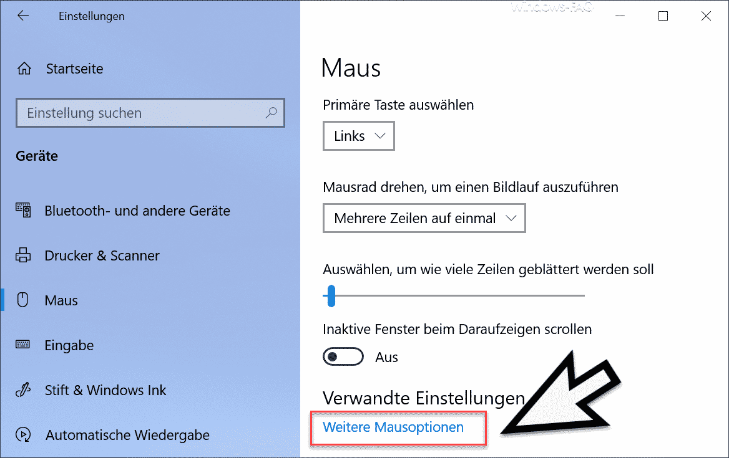
Task: Click the Maus mouse icon in sidebar
Action: click(22, 300)
